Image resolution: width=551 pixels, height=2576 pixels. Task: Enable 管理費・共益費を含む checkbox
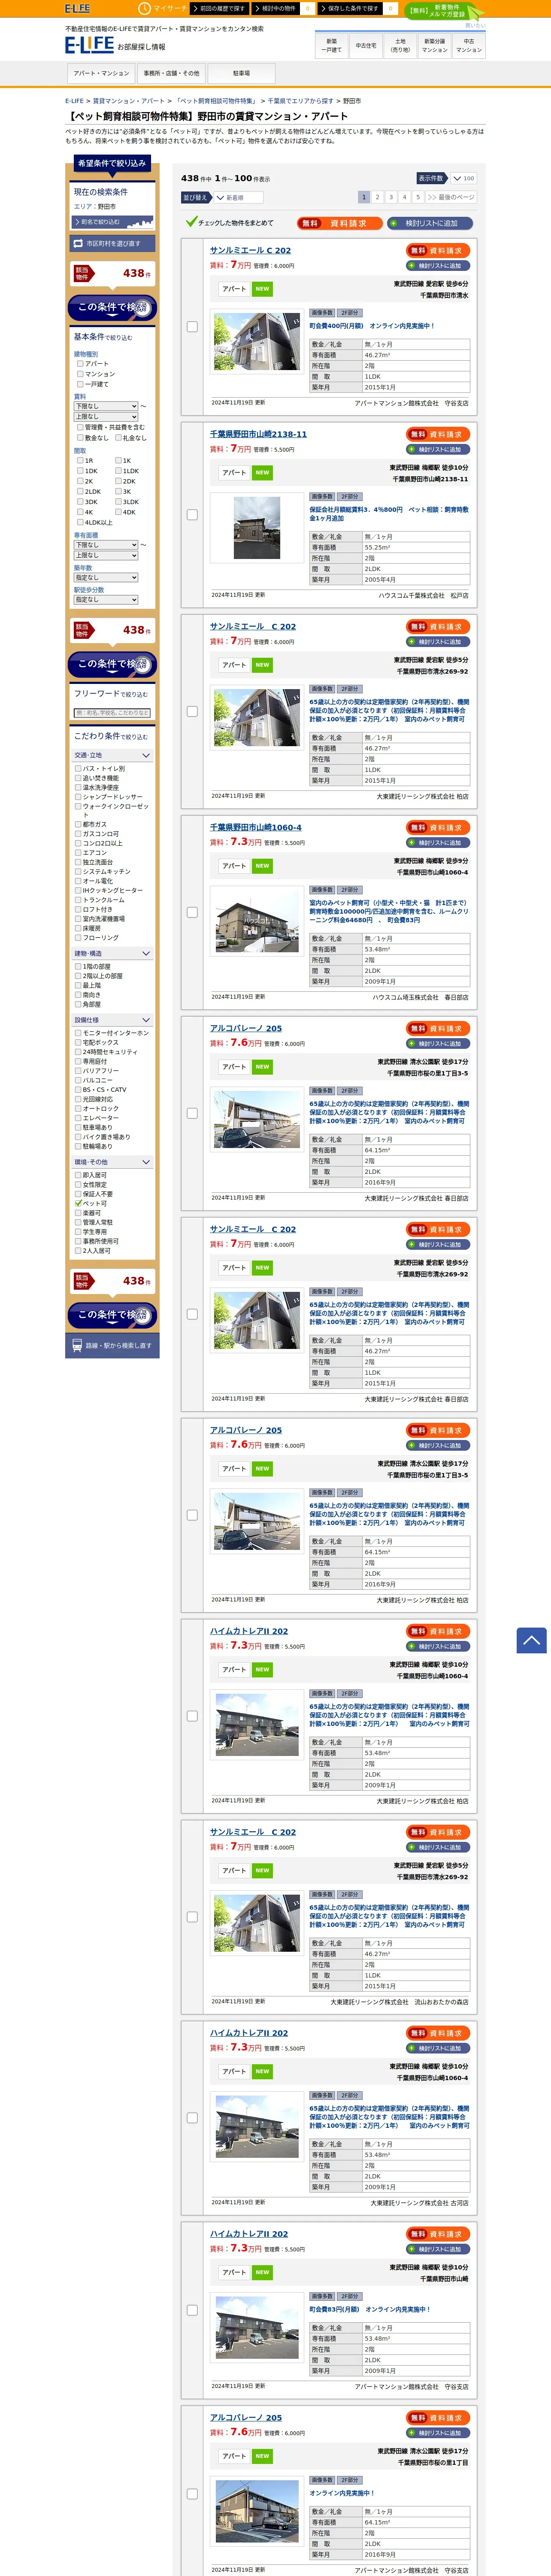tap(80, 427)
